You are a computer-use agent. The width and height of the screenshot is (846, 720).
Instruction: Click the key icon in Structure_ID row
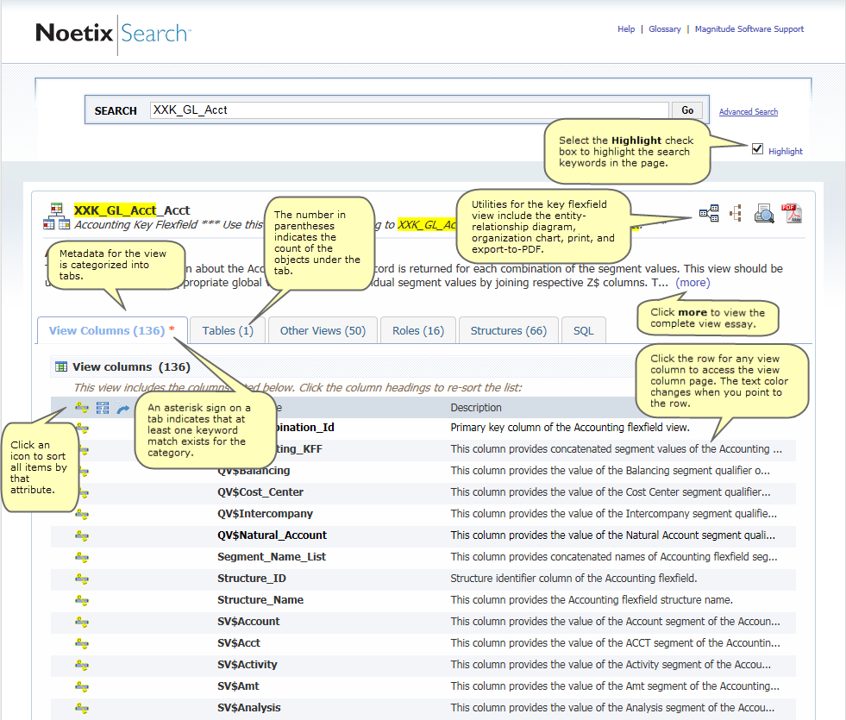[82, 579]
